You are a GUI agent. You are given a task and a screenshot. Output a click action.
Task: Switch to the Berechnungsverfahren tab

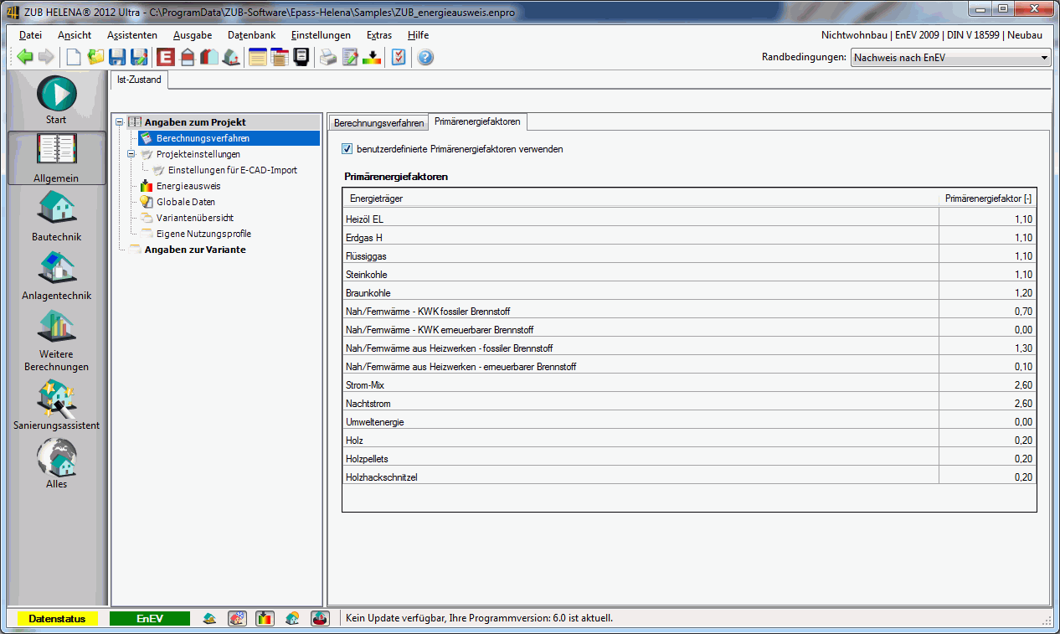point(378,122)
